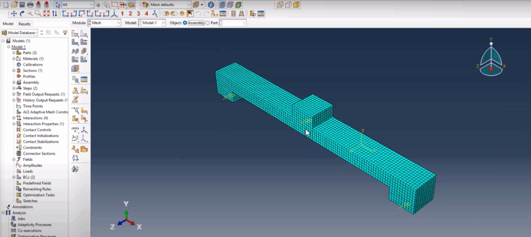Click the Save Model Database icon
This screenshot has width=531, height=237.
[x=22, y=5]
